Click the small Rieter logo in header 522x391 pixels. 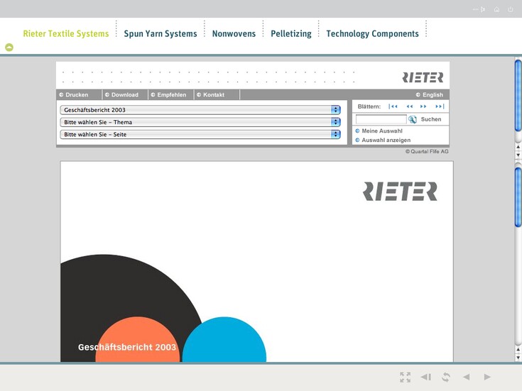pyautogui.click(x=423, y=77)
